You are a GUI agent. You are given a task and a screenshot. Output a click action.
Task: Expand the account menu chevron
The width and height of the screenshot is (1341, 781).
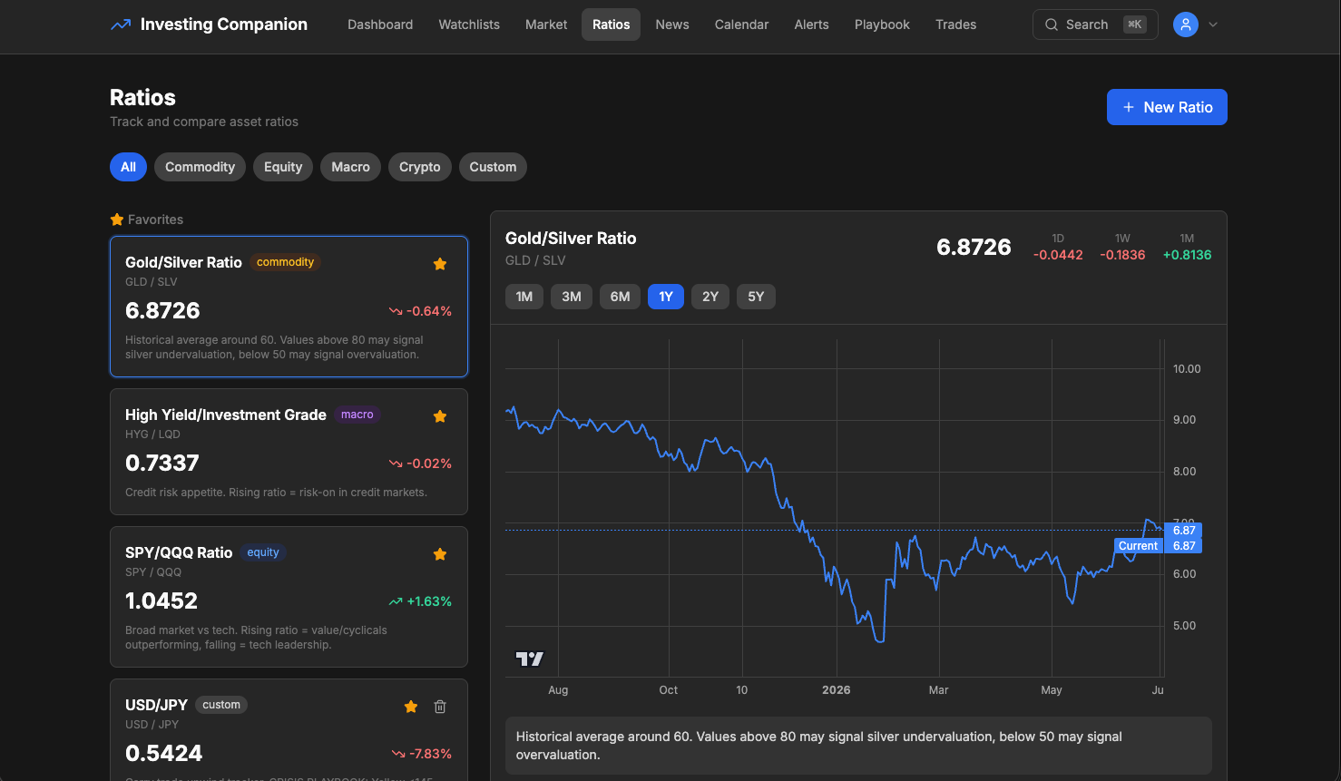click(x=1213, y=24)
